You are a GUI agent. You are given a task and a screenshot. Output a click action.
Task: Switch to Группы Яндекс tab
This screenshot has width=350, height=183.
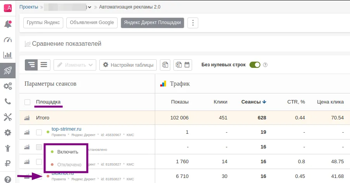pos(43,23)
